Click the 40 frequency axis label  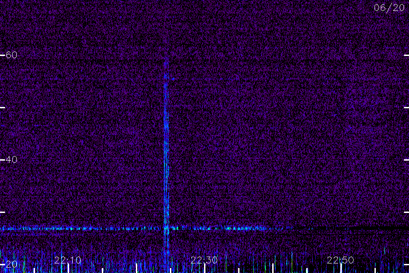[x=11, y=159]
